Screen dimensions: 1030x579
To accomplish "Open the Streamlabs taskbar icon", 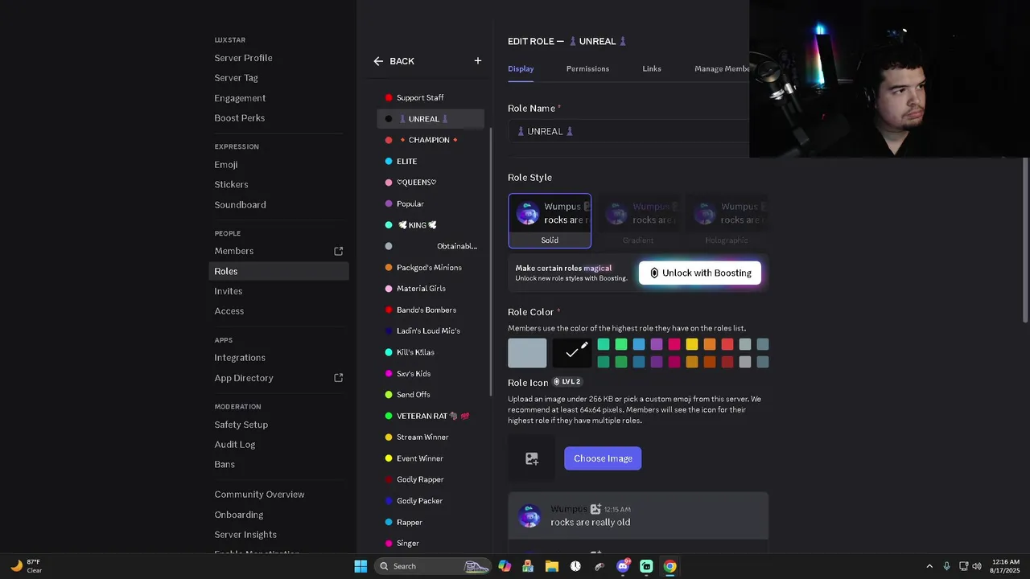I will (x=646, y=566).
